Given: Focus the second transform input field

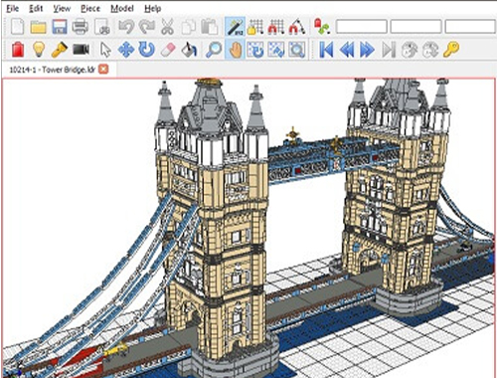Looking at the screenshot, I should 415,27.
